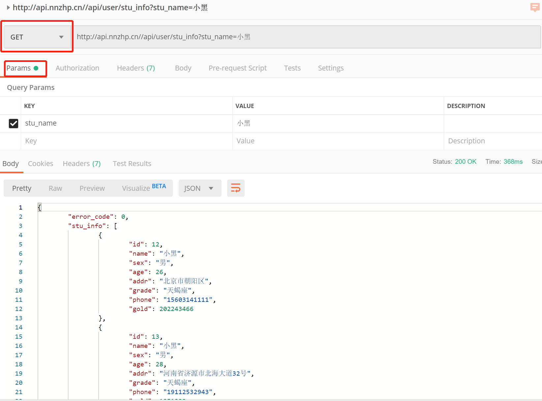The image size is (542, 401).
Task: Select the response Body tab
Action: point(11,164)
